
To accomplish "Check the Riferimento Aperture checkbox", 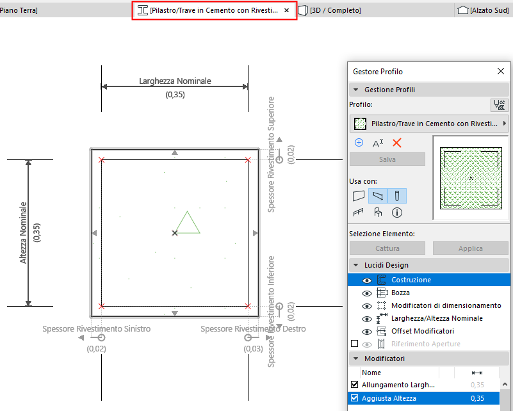I will 355,344.
